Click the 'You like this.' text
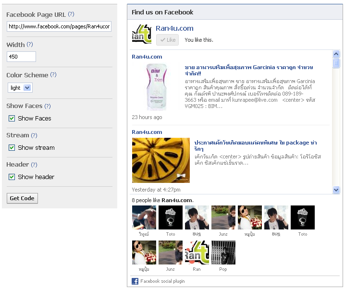 coord(199,40)
